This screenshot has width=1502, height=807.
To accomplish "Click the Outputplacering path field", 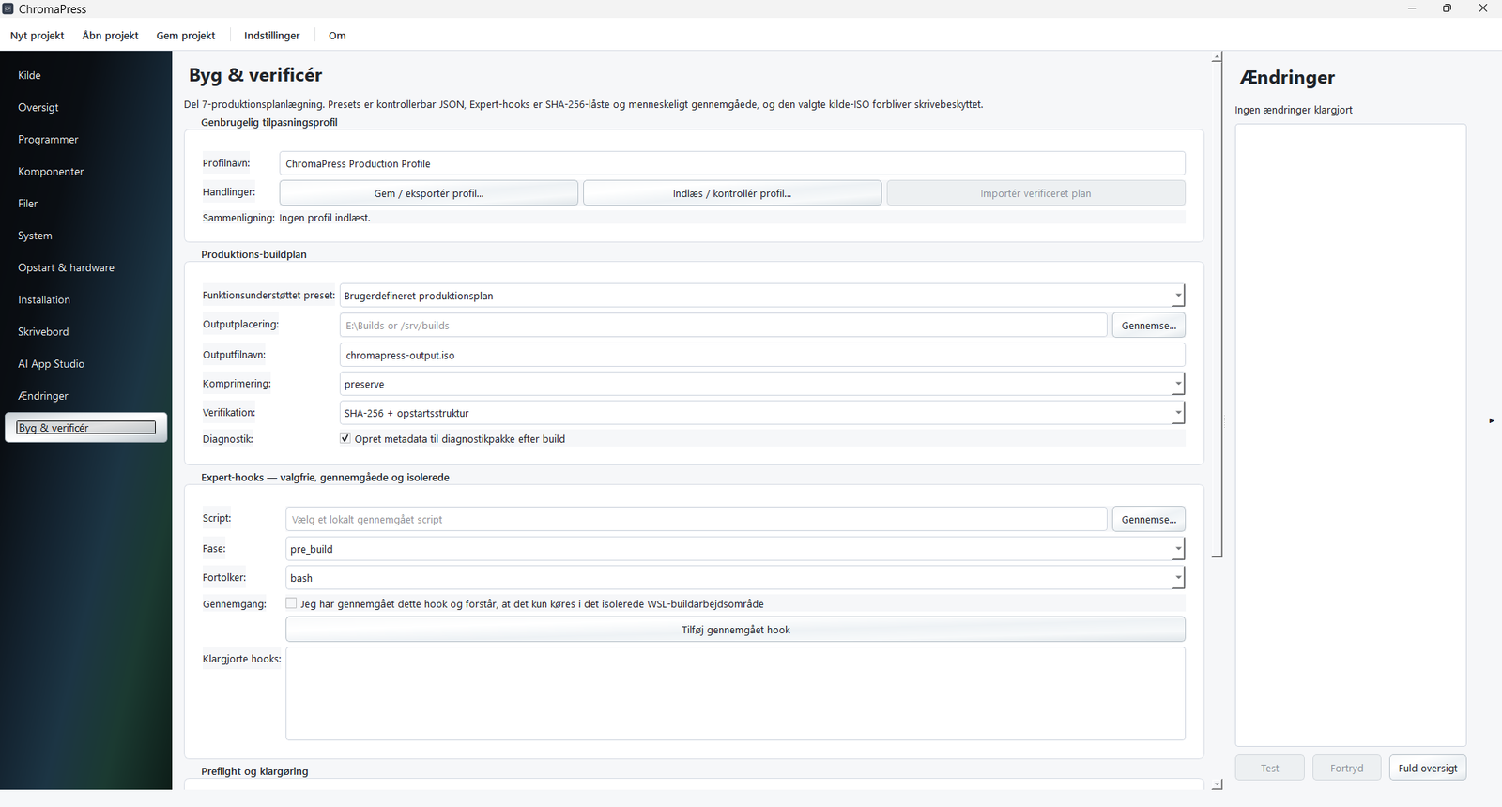I will coord(724,326).
